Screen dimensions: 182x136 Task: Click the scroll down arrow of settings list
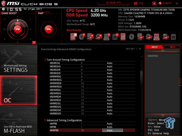pos(141,133)
